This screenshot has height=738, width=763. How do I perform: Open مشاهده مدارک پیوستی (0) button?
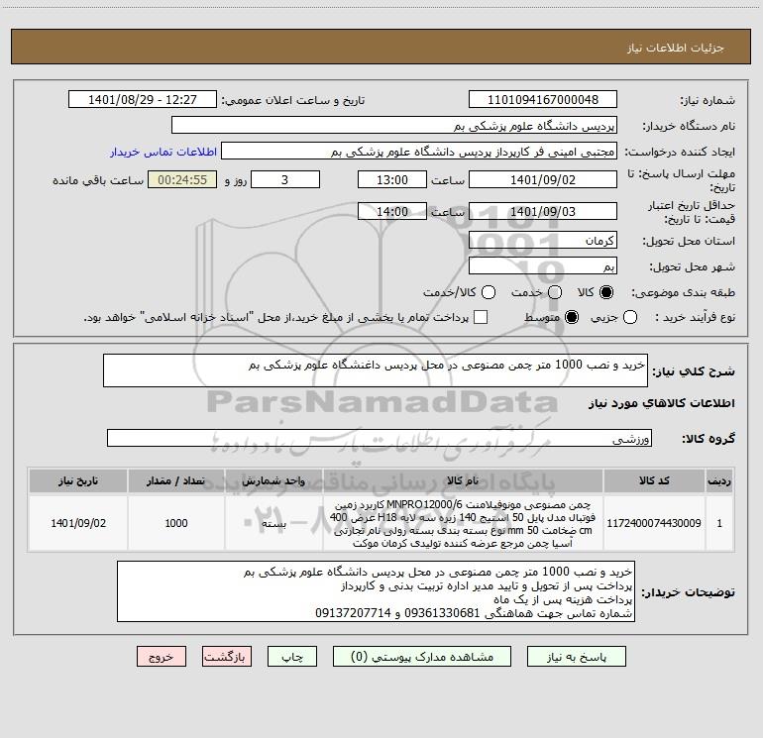pos(422,657)
